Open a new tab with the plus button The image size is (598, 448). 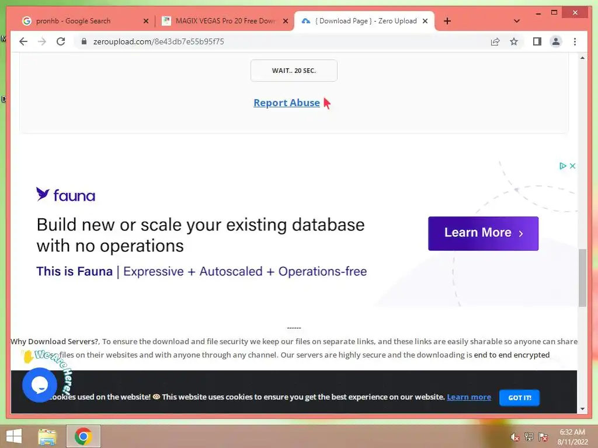(447, 21)
